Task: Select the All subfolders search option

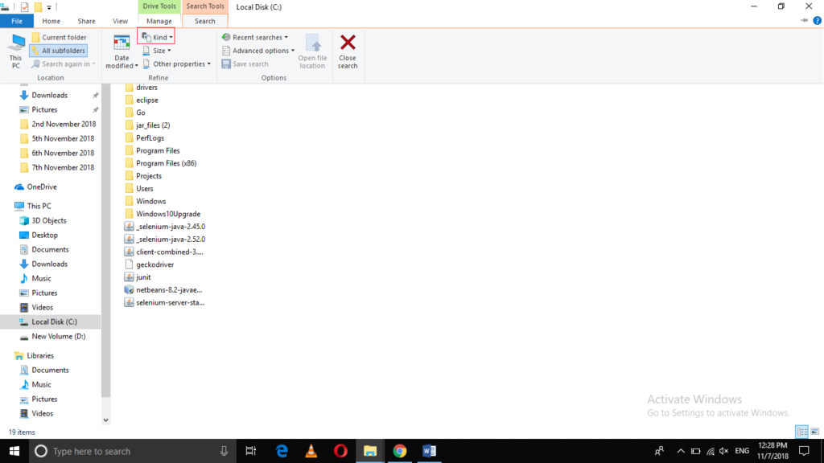Action: coord(58,51)
